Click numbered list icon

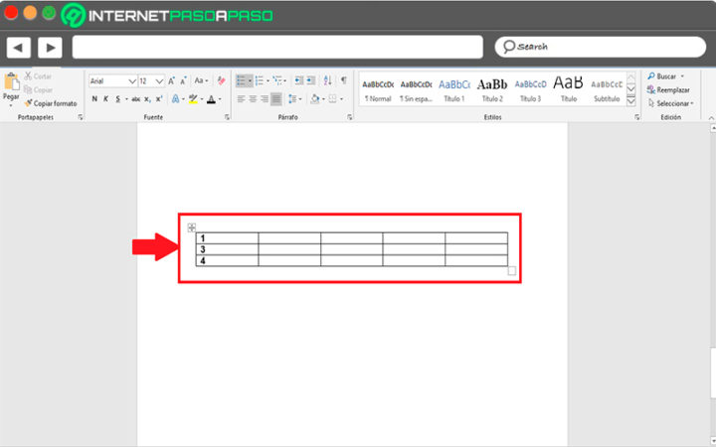coord(260,81)
